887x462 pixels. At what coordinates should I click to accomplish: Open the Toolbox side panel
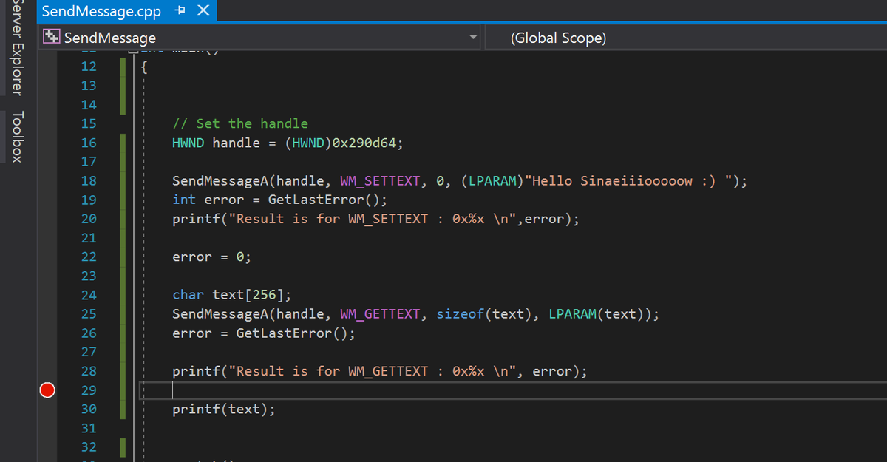[18, 136]
